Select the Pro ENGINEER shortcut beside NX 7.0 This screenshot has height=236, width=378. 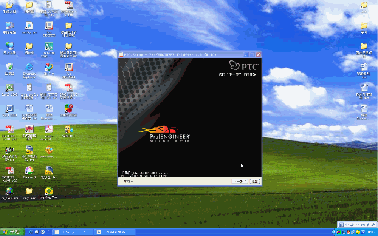coord(69,71)
